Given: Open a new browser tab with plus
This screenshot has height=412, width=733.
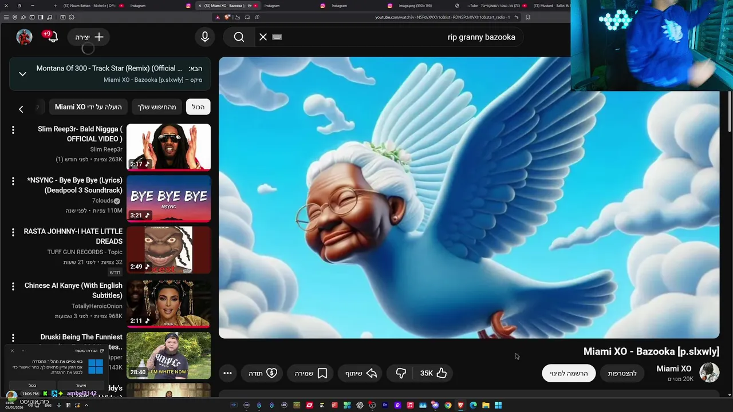Looking at the screenshot, I should tap(54, 6).
